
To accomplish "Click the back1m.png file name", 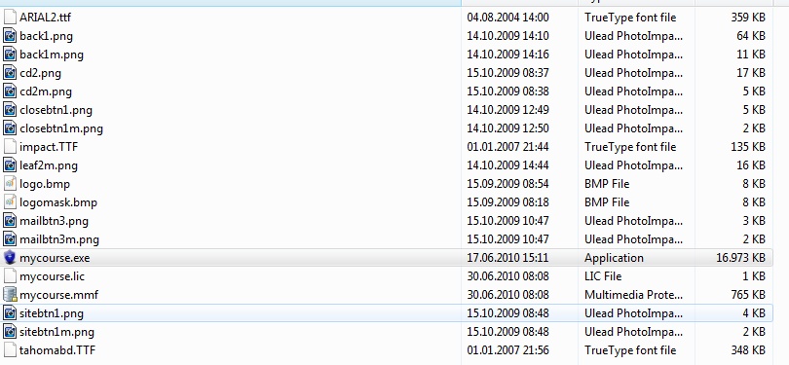I will tap(52, 55).
